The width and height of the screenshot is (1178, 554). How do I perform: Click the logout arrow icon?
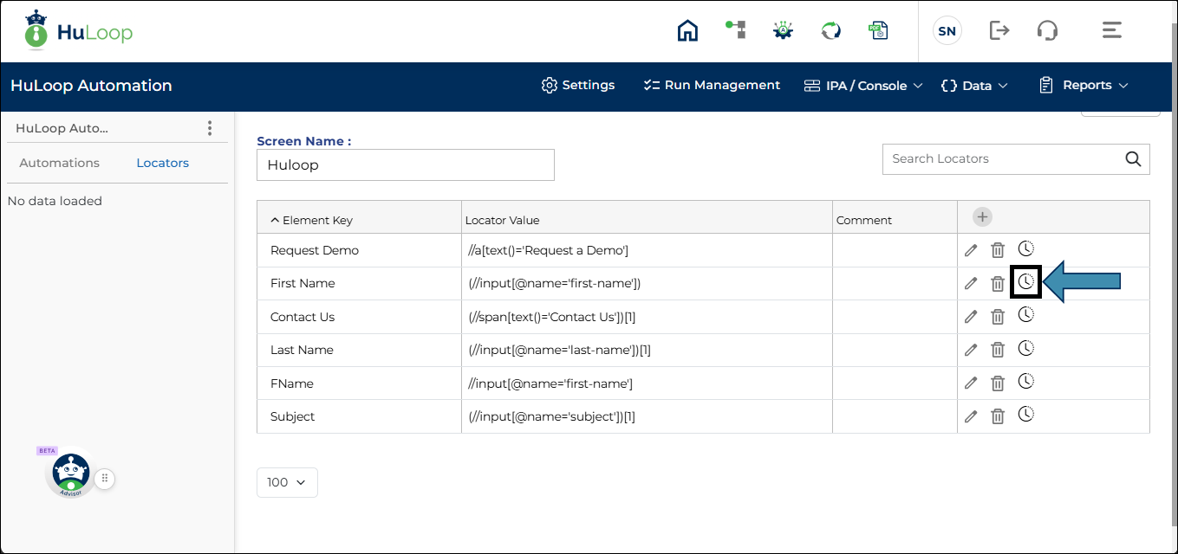pyautogui.click(x=999, y=31)
